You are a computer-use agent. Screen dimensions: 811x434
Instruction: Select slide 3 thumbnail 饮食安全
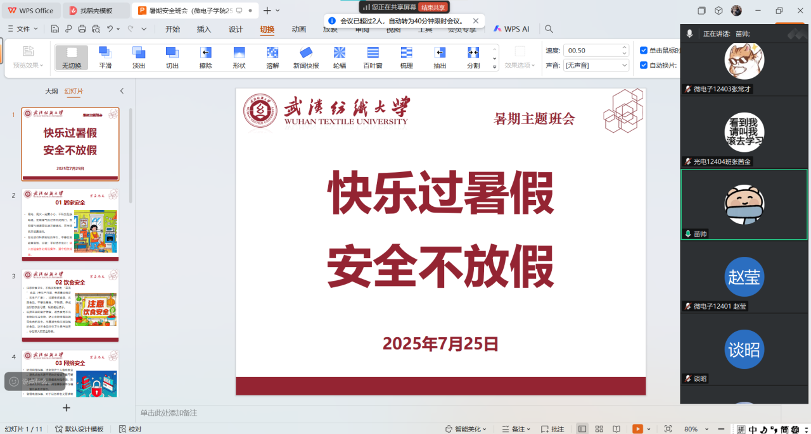[x=70, y=306]
